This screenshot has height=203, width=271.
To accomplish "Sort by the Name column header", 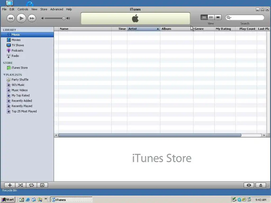I will [85, 29].
